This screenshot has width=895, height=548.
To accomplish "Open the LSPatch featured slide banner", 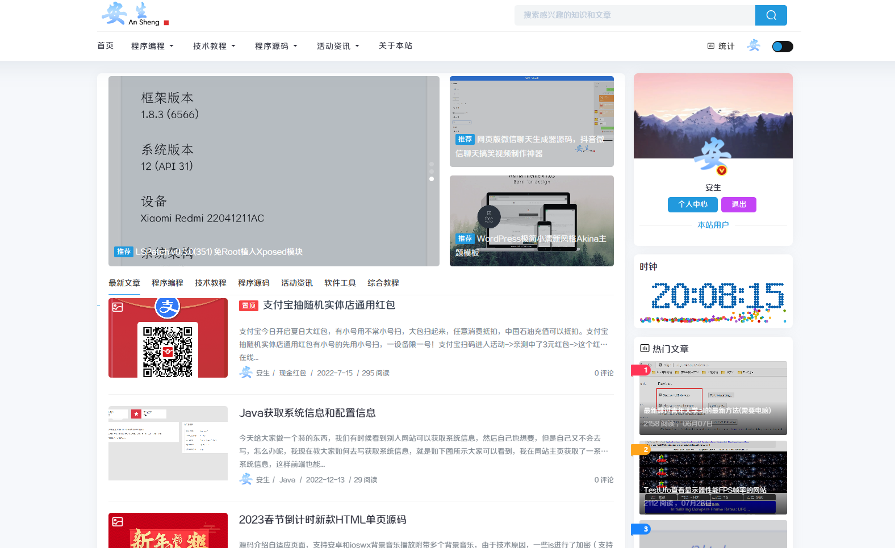I will tap(274, 171).
